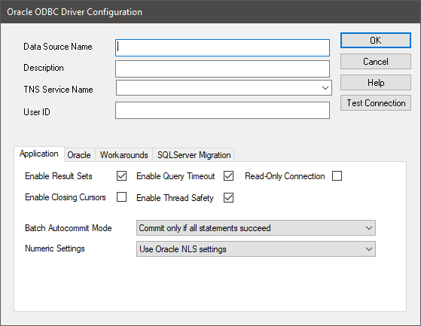This screenshot has height=326, width=421.
Task: Open the Workarounds tab
Action: point(124,155)
